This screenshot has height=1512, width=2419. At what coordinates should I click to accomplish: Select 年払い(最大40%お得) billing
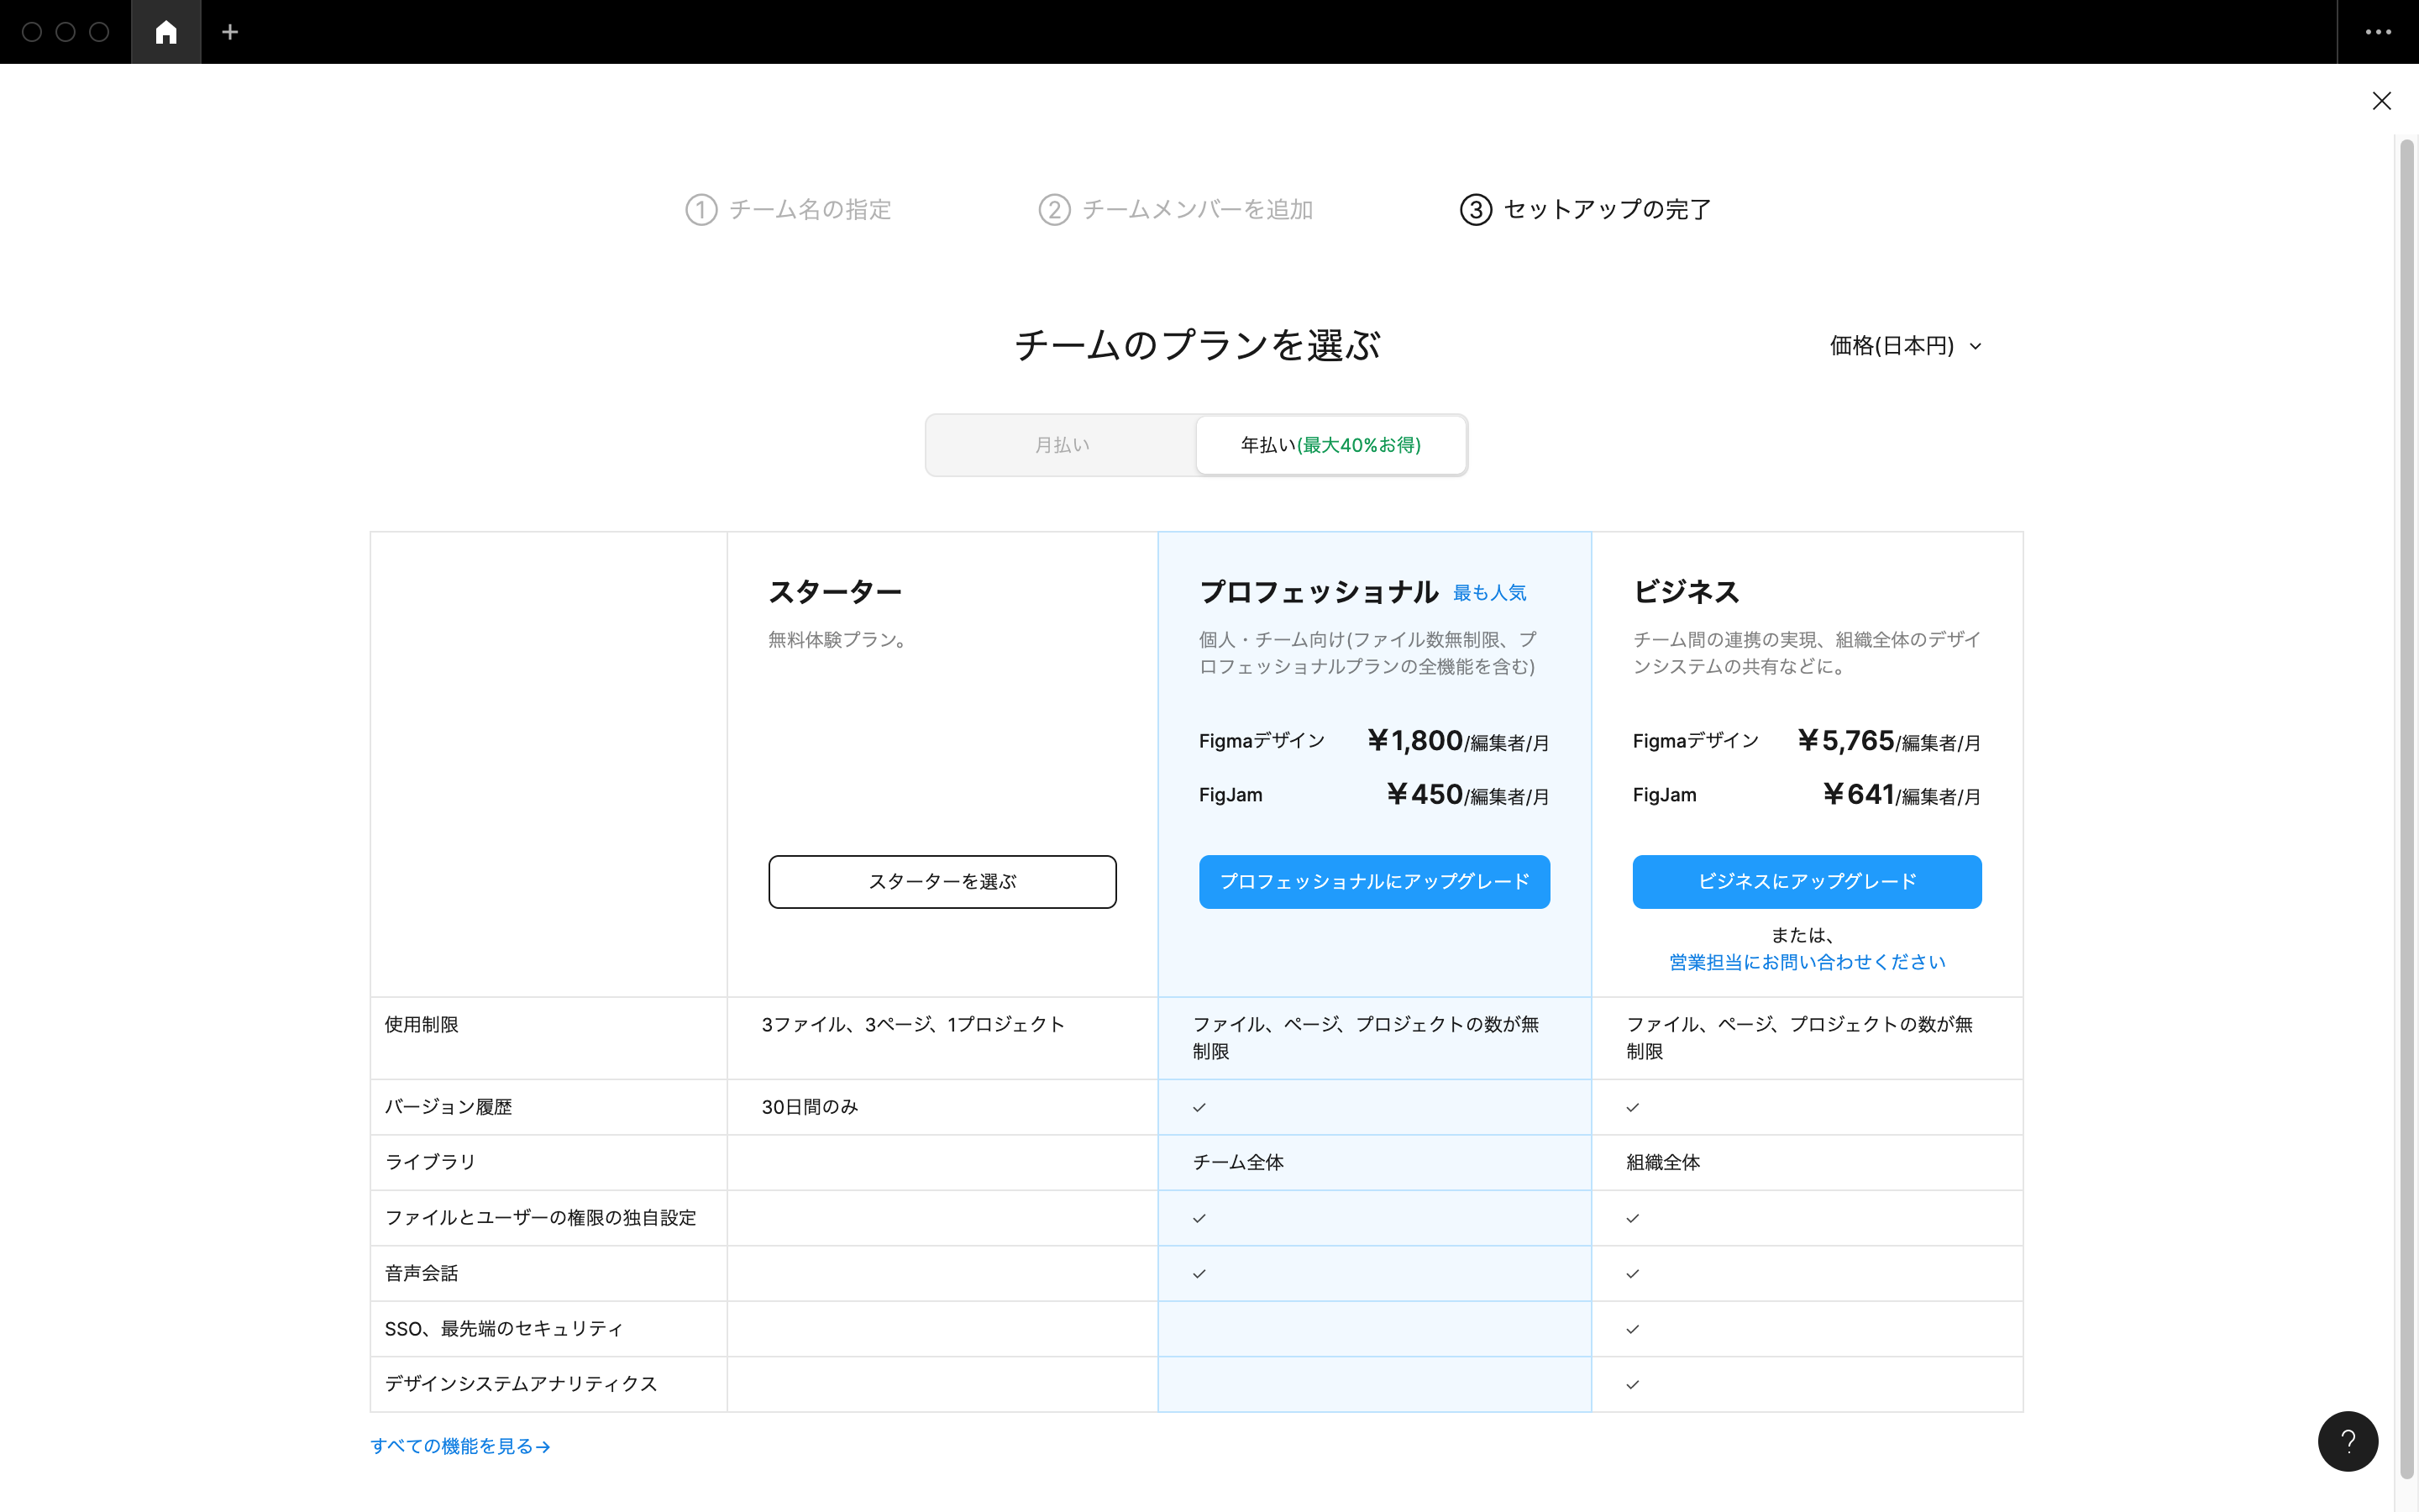pyautogui.click(x=1330, y=445)
